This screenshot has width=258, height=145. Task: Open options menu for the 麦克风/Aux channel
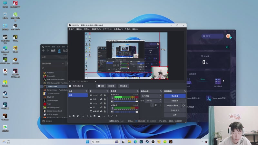(x=112, y=98)
